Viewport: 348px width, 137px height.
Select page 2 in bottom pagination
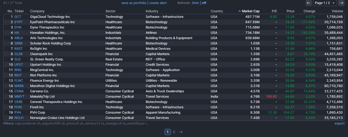point(174,132)
